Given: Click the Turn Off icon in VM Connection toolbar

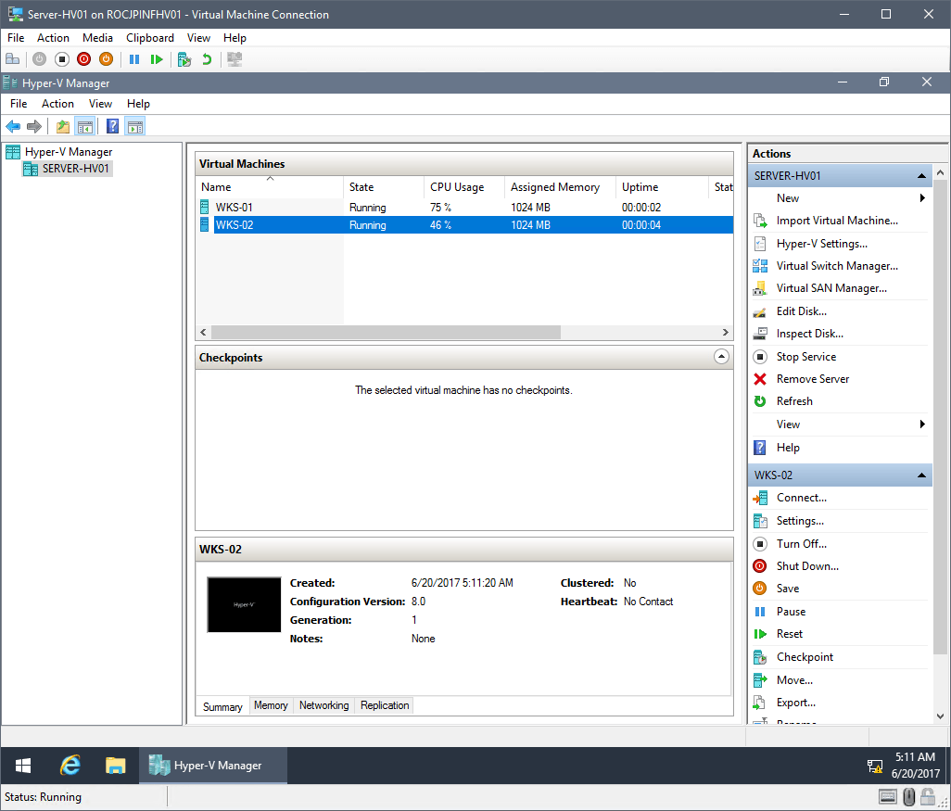Looking at the screenshot, I should click(x=62, y=59).
